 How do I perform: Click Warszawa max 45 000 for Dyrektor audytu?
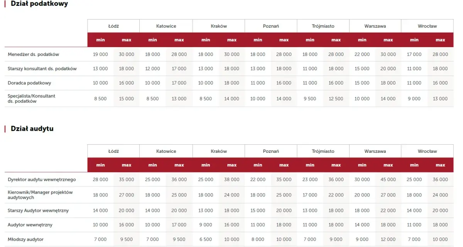388,179
